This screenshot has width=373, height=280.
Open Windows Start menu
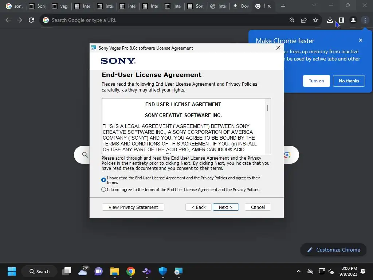point(12,271)
